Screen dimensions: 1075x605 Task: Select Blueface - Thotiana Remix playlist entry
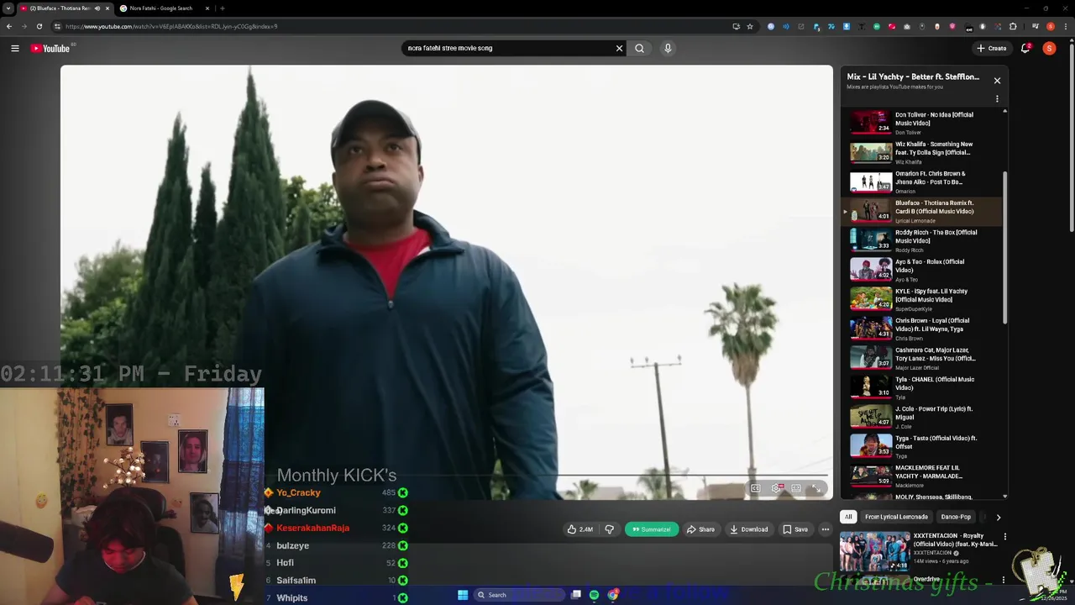tap(922, 211)
